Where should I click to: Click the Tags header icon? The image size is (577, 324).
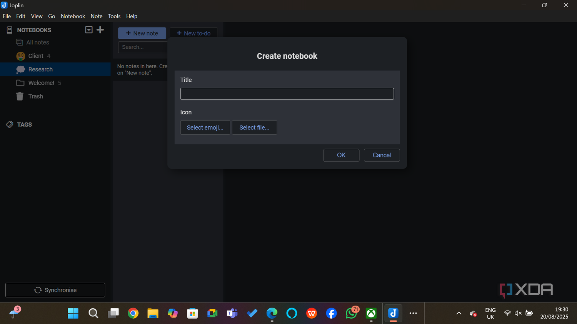10,124
